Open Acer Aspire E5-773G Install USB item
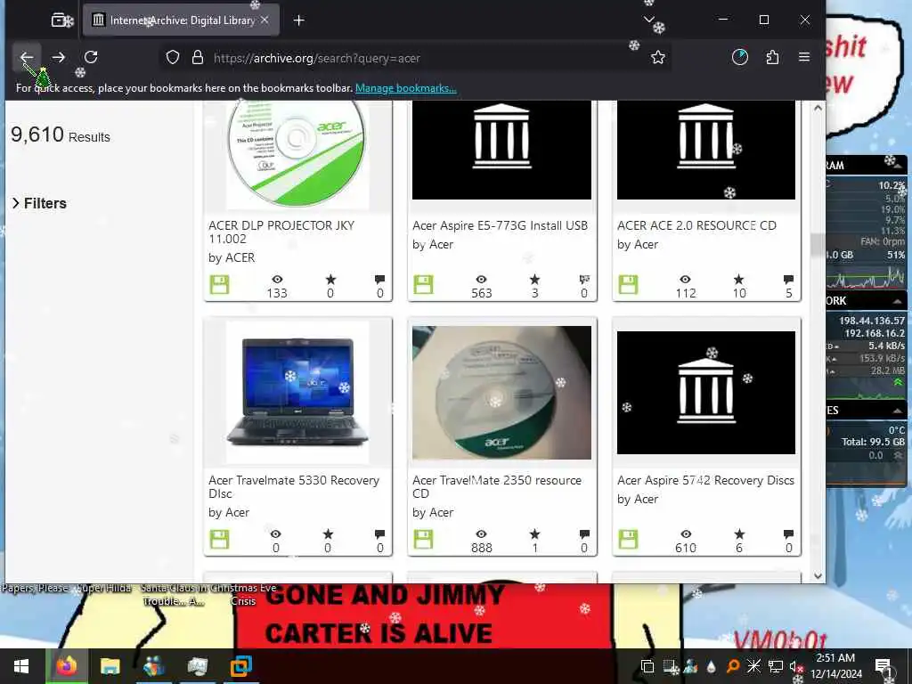The width and height of the screenshot is (912, 684). 501,225
